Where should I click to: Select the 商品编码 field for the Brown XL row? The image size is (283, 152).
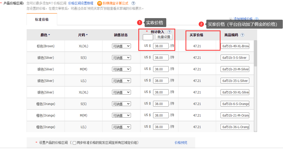click(x=235, y=46)
